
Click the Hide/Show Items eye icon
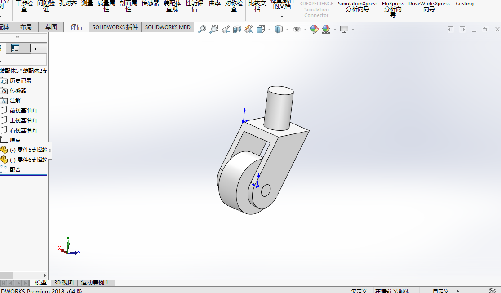[x=297, y=29]
